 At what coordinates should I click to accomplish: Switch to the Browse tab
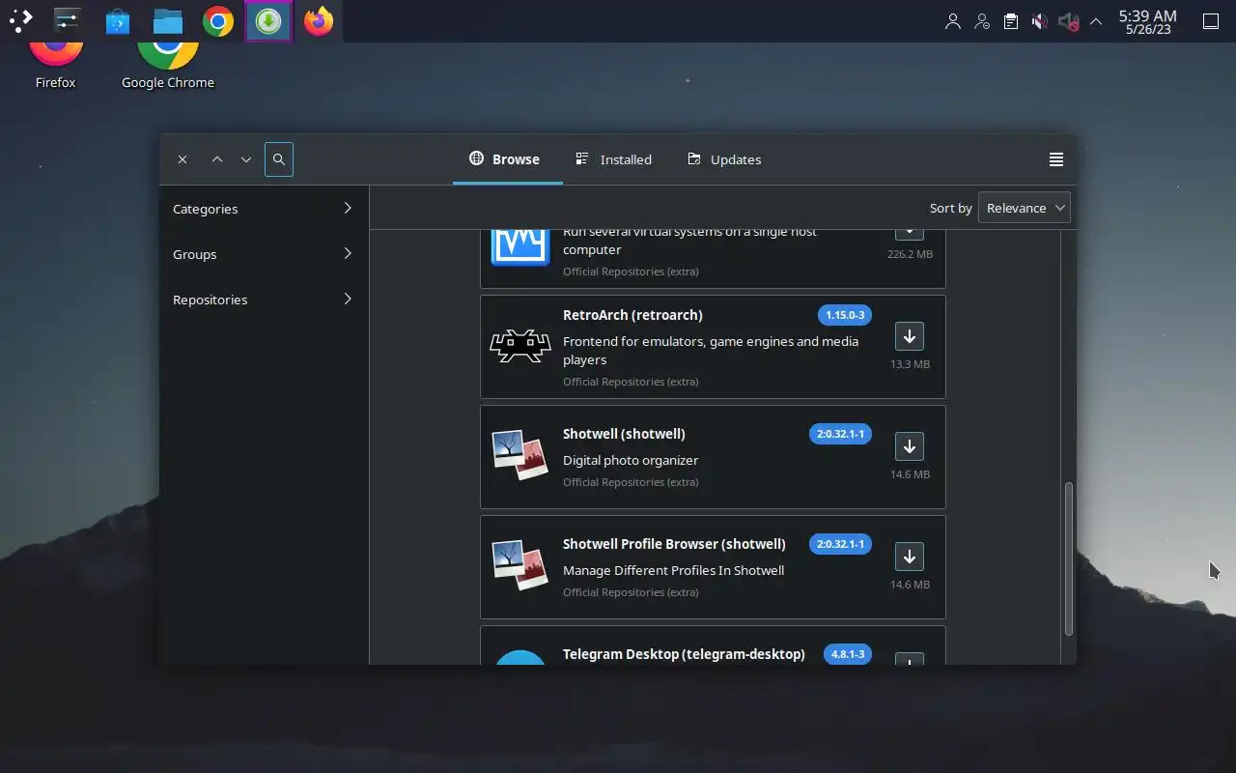pyautogui.click(x=505, y=159)
